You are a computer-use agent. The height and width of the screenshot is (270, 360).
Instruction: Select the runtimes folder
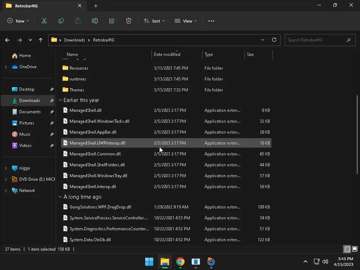(166, 79)
